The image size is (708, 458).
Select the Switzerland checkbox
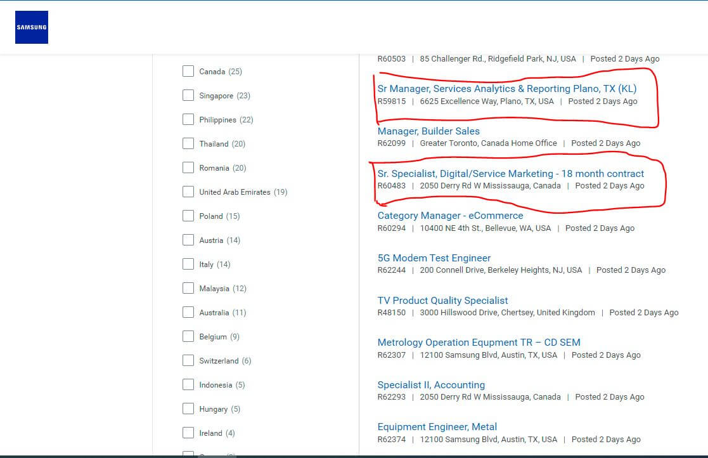(188, 360)
